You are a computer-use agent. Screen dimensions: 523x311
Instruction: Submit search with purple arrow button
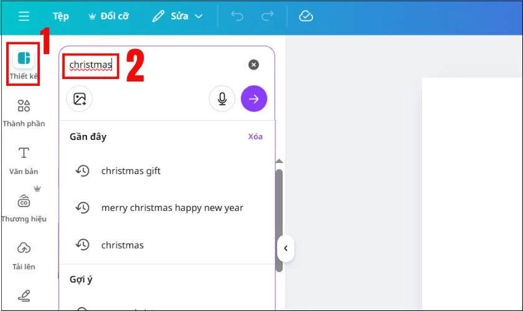254,99
